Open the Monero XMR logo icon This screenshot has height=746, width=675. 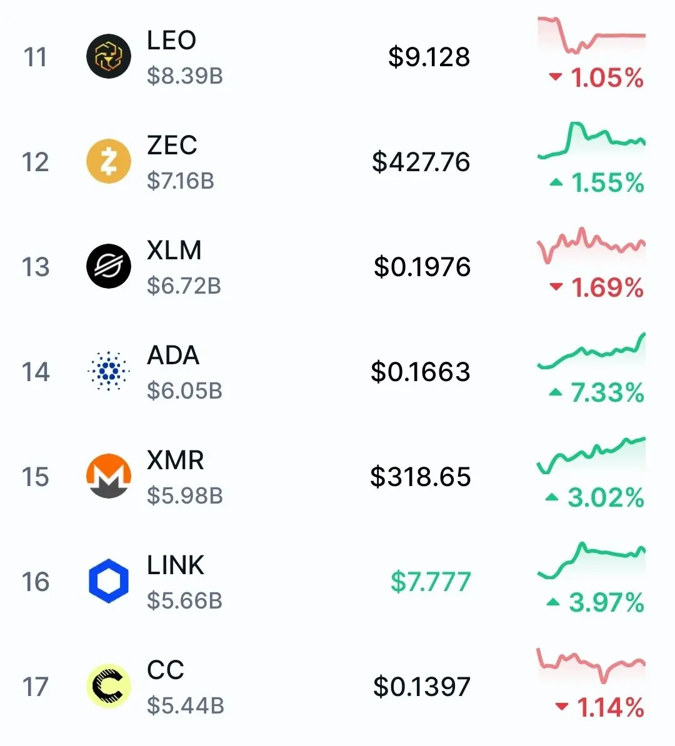pos(109,475)
